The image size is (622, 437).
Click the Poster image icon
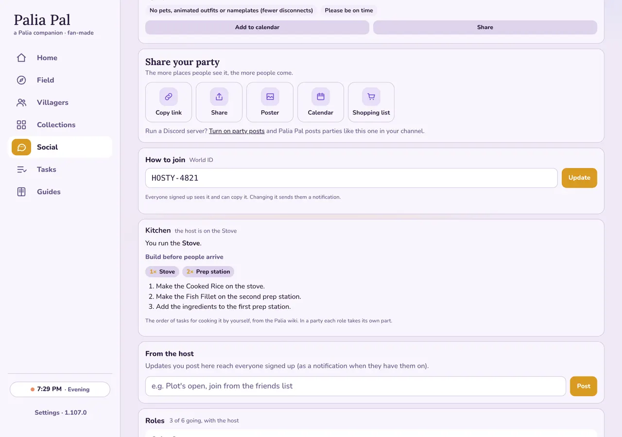click(270, 97)
